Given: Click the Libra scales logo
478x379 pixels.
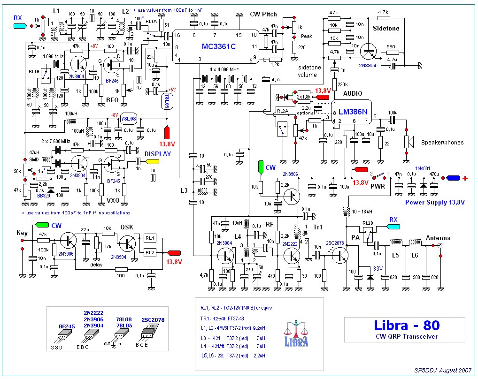Looking at the screenshot, I should pos(296,334).
